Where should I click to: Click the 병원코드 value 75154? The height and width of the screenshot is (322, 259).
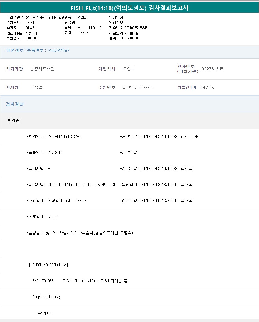point(30,23)
